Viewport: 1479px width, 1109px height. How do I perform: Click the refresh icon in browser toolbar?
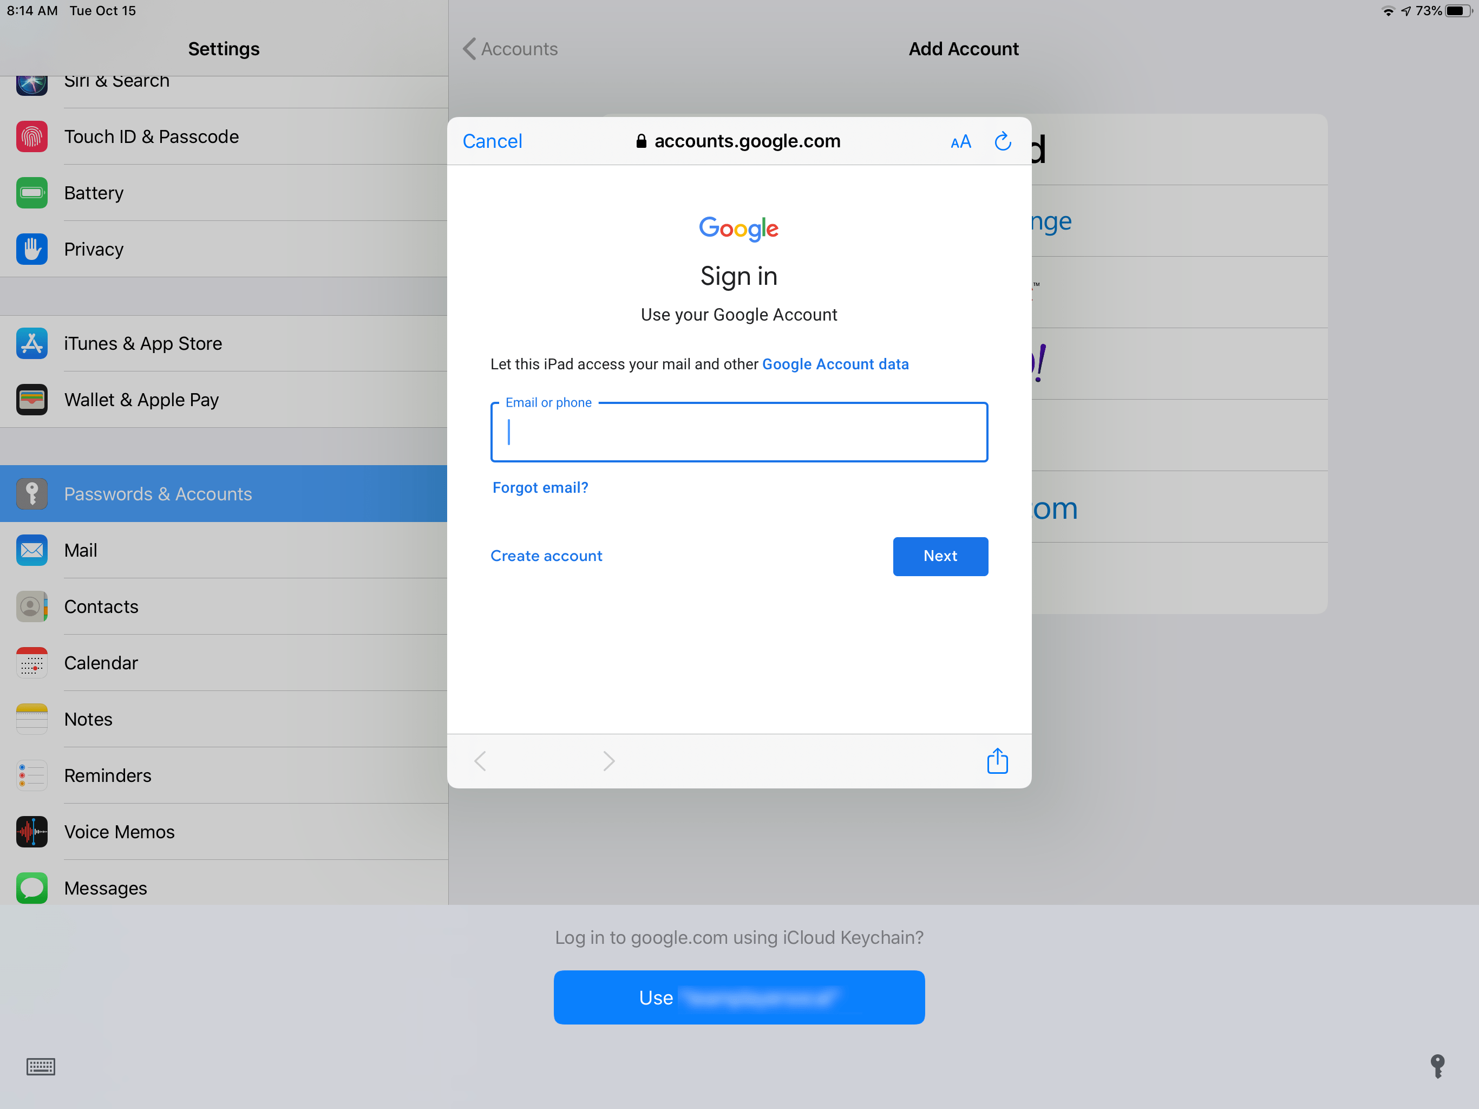[1000, 141]
